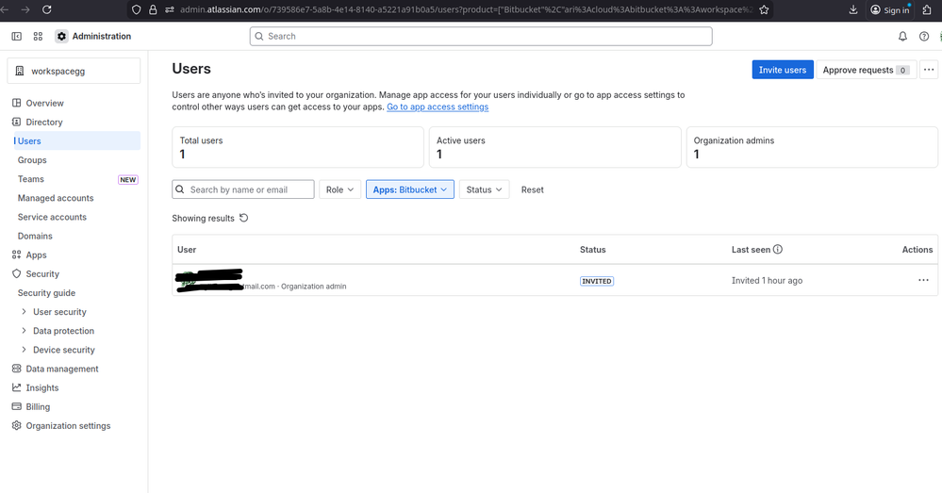Expand the Device security chevron
The height and width of the screenshot is (493, 942).
(24, 350)
